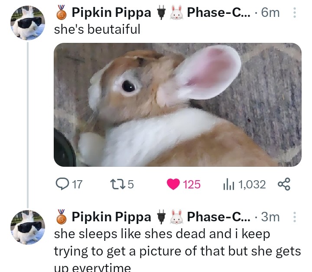Tap the bronze medal badge on second tweet
The width and height of the screenshot is (312, 272).
(61, 217)
